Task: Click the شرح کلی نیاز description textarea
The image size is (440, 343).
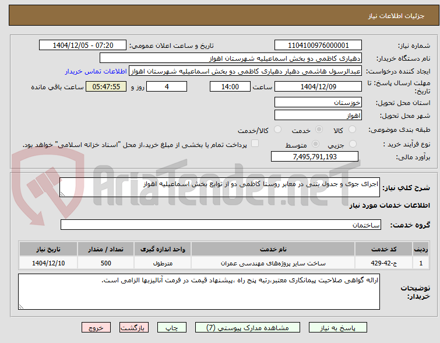Action: click(x=220, y=187)
